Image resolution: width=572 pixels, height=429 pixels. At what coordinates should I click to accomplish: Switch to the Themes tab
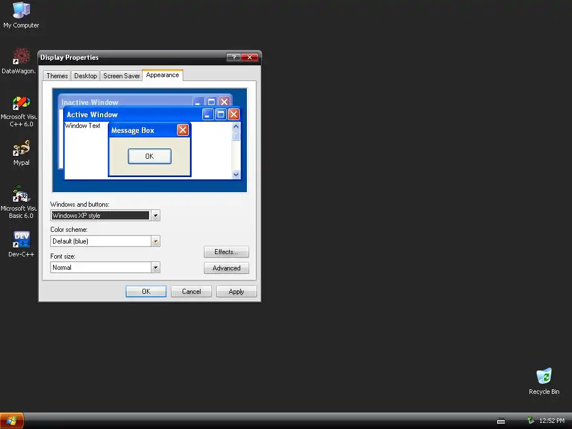pos(57,76)
